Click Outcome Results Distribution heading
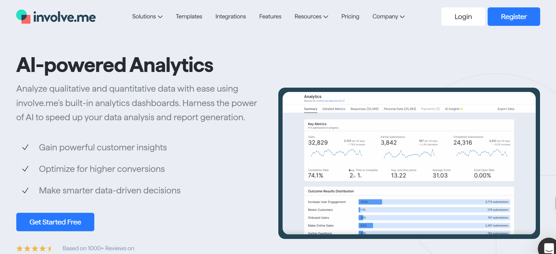 (x=331, y=191)
